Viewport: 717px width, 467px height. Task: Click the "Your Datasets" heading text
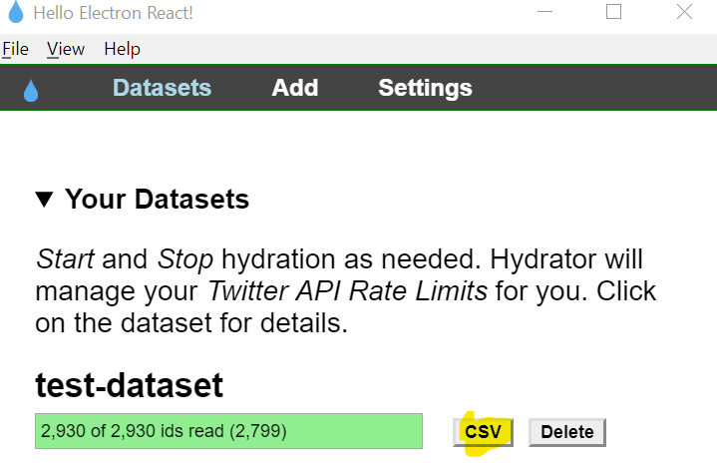[x=157, y=200]
